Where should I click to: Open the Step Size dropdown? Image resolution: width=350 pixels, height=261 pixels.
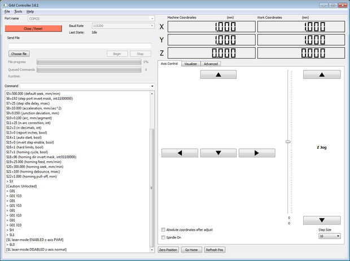[x=330, y=236]
